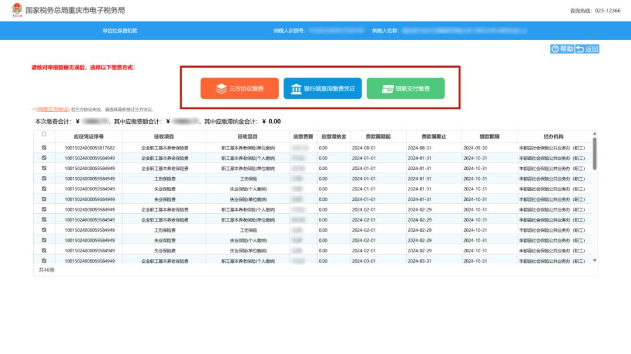Select the 2024-09-30 payment deadline cell
The image size is (631, 354).
[x=475, y=148]
